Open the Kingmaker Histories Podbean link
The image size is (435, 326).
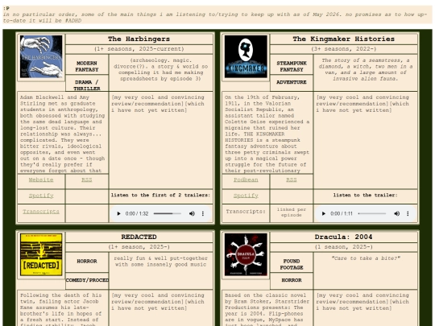pyautogui.click(x=246, y=180)
